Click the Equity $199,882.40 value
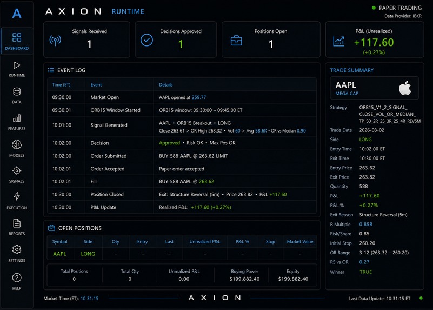 point(293,279)
